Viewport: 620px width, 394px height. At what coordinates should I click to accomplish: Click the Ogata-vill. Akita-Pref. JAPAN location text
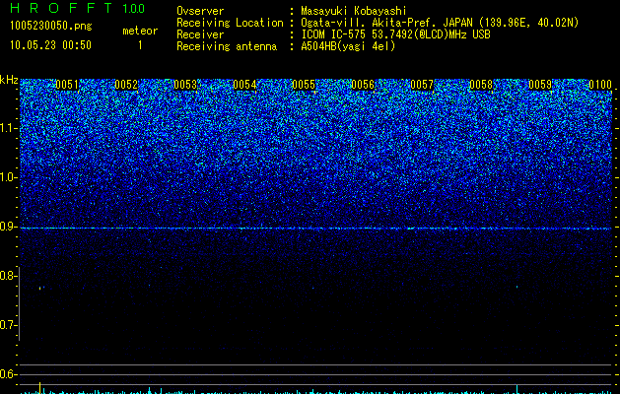(440, 23)
